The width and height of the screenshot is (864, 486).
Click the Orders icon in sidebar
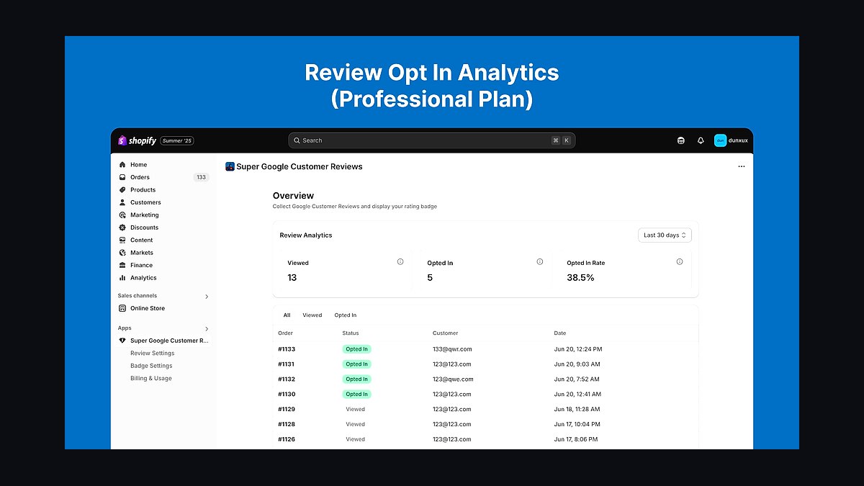coord(122,177)
